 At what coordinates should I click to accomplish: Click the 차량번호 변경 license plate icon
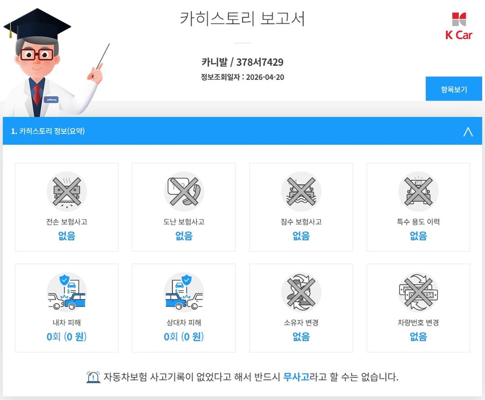coord(418,292)
